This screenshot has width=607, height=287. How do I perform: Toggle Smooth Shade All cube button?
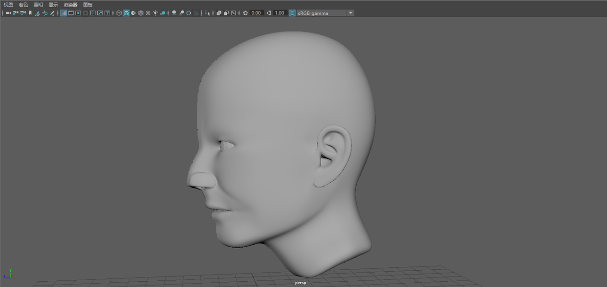[x=126, y=13]
